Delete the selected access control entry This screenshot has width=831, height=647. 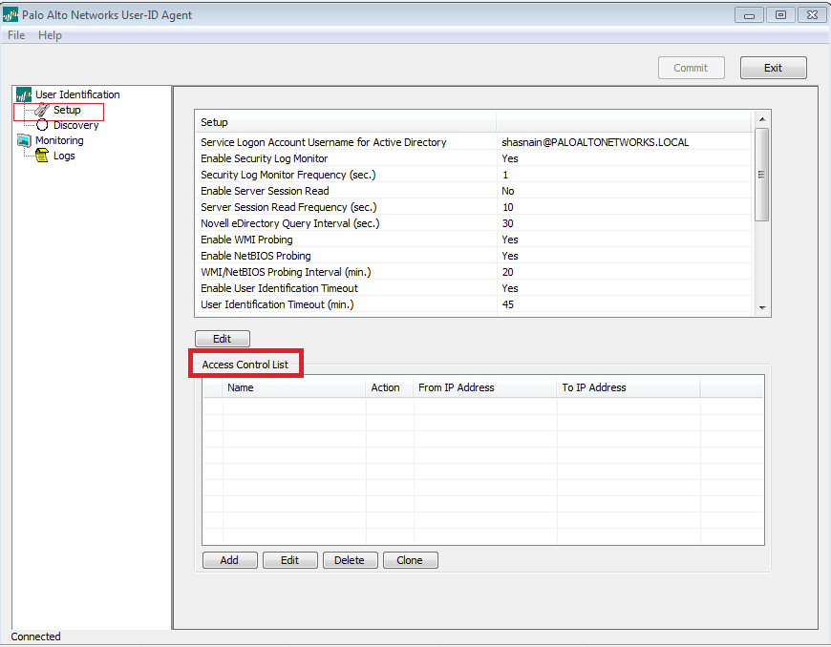(x=350, y=560)
